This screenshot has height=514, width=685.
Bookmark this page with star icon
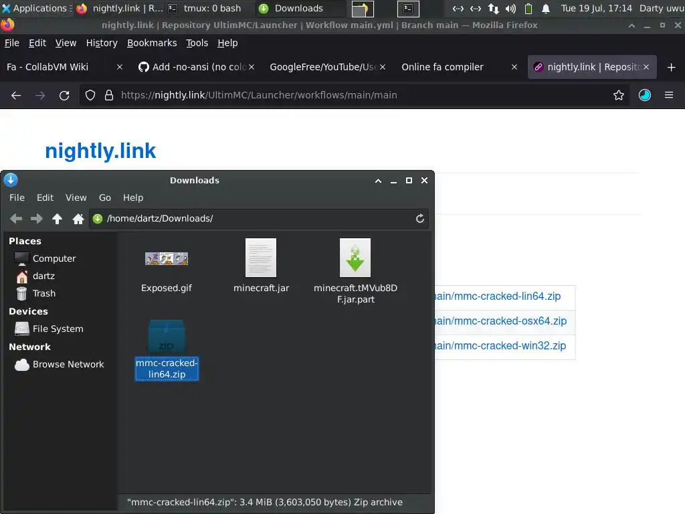pyautogui.click(x=619, y=95)
